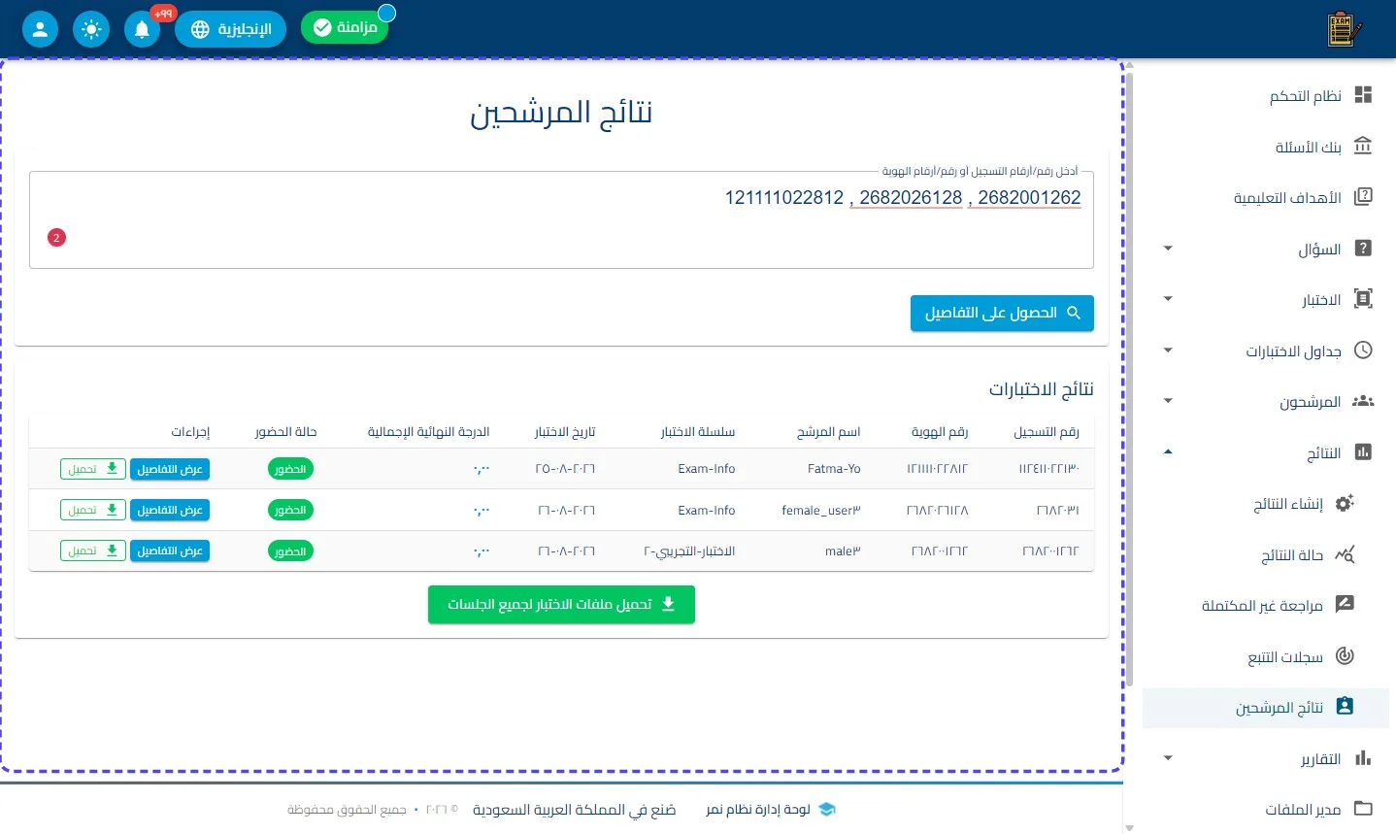
Task: Click the الحضور badge in Fatma-Yo row
Action: (x=290, y=469)
